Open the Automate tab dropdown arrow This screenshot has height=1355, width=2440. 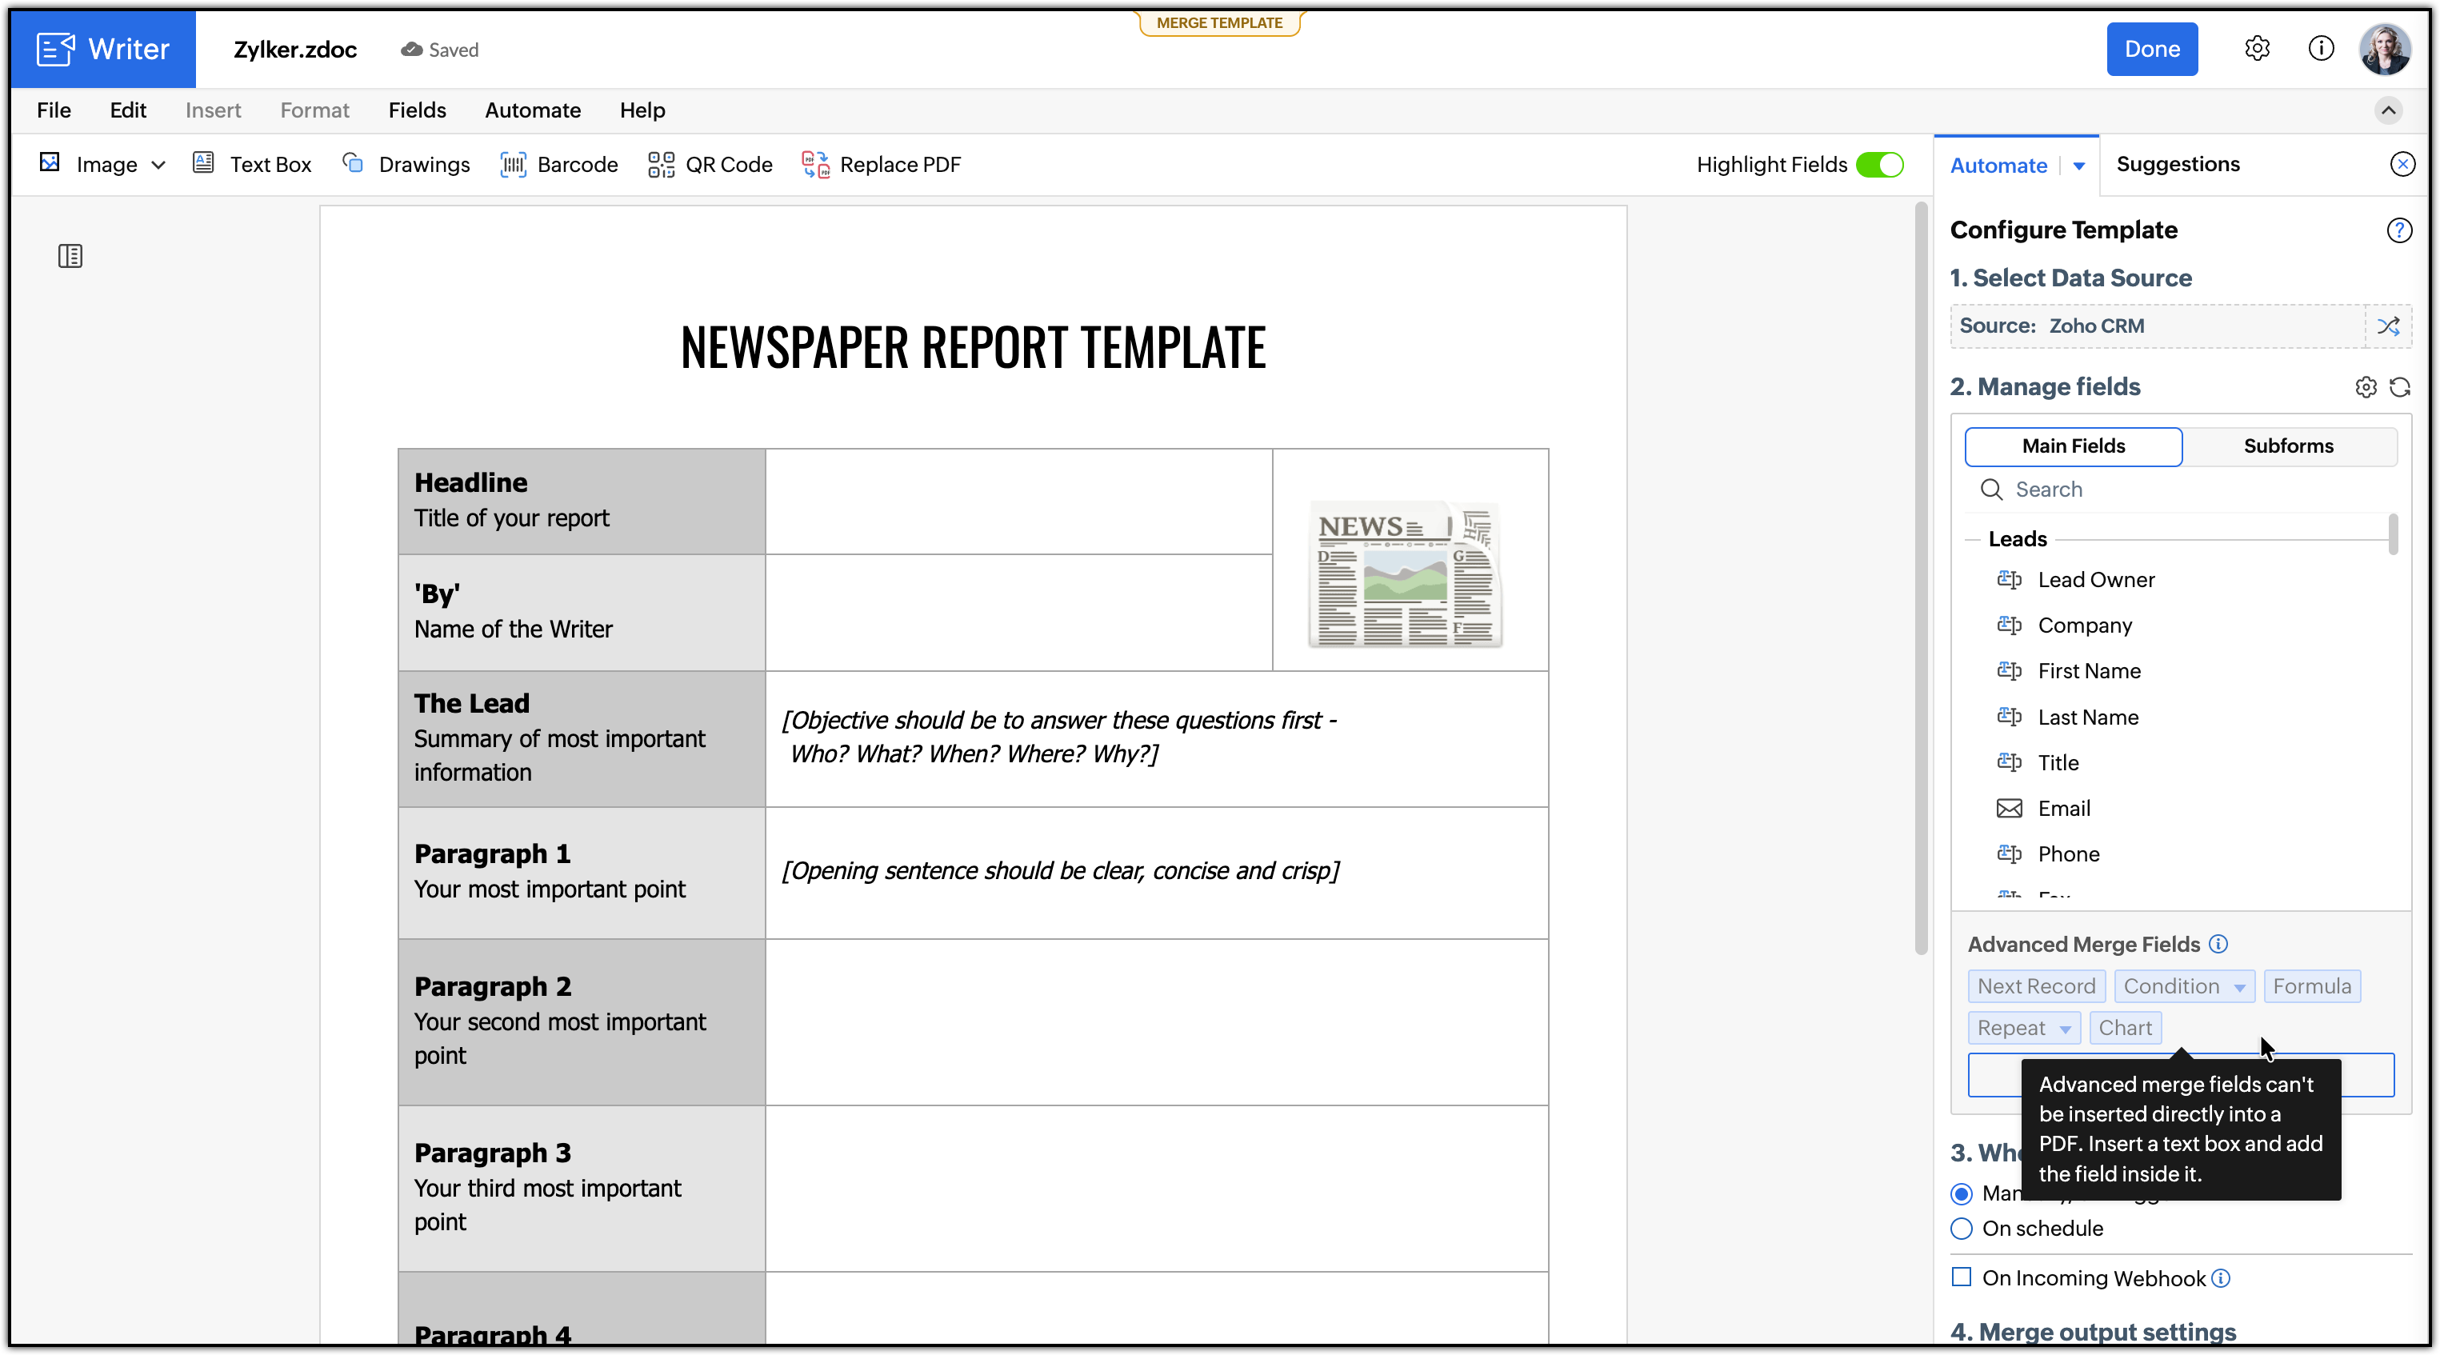pyautogui.click(x=2078, y=166)
